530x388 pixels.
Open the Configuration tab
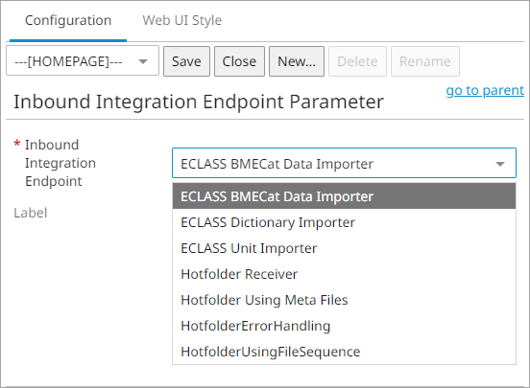[x=68, y=20]
